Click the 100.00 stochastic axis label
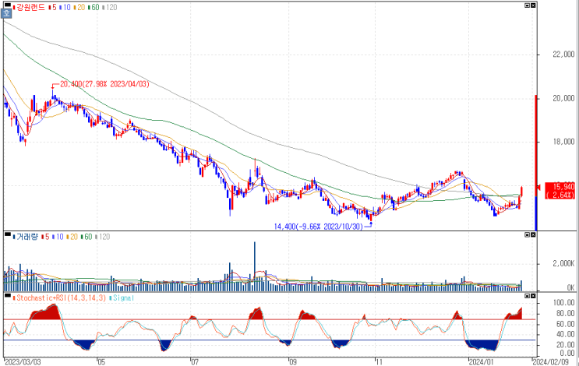The height and width of the screenshot is (366, 579). (x=564, y=303)
